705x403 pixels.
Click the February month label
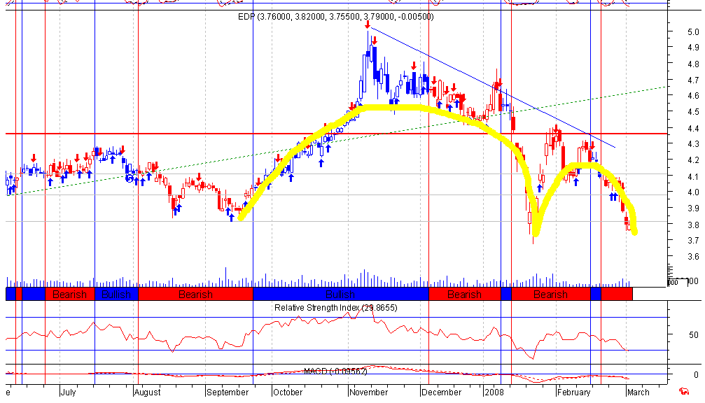573,393
